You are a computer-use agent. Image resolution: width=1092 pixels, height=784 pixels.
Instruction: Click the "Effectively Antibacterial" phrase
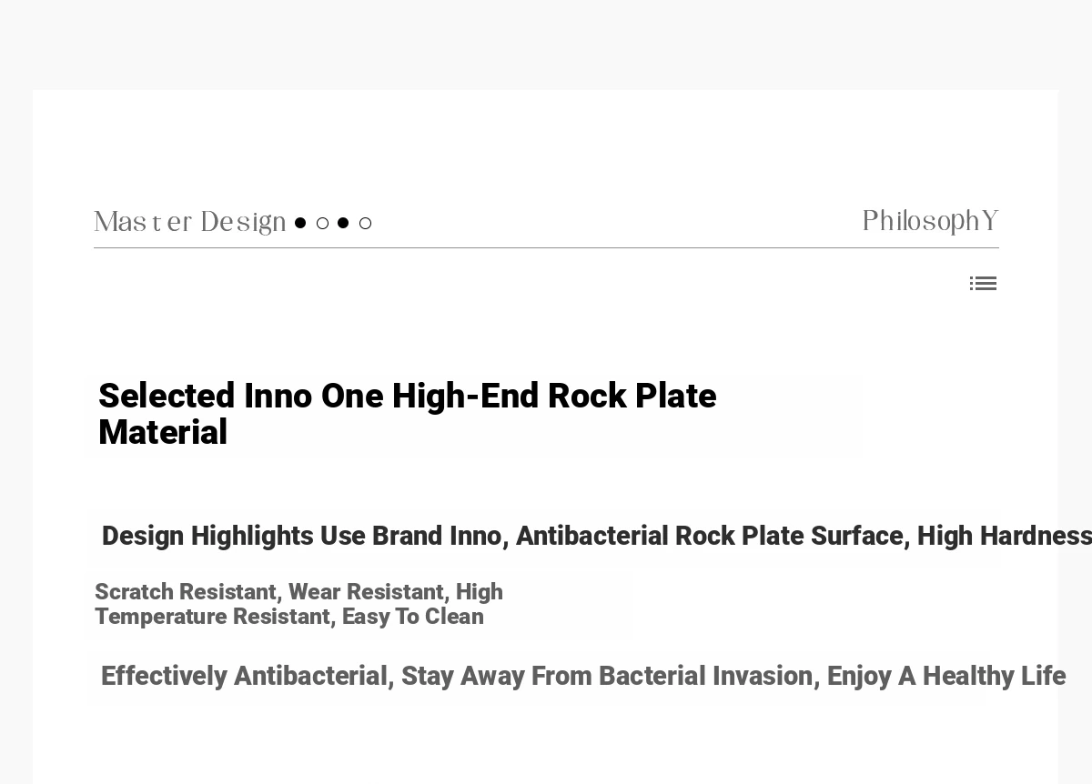[244, 677]
